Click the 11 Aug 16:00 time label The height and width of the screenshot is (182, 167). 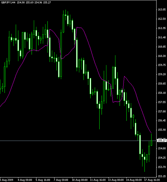pyautogui.click(x=98, y=180)
